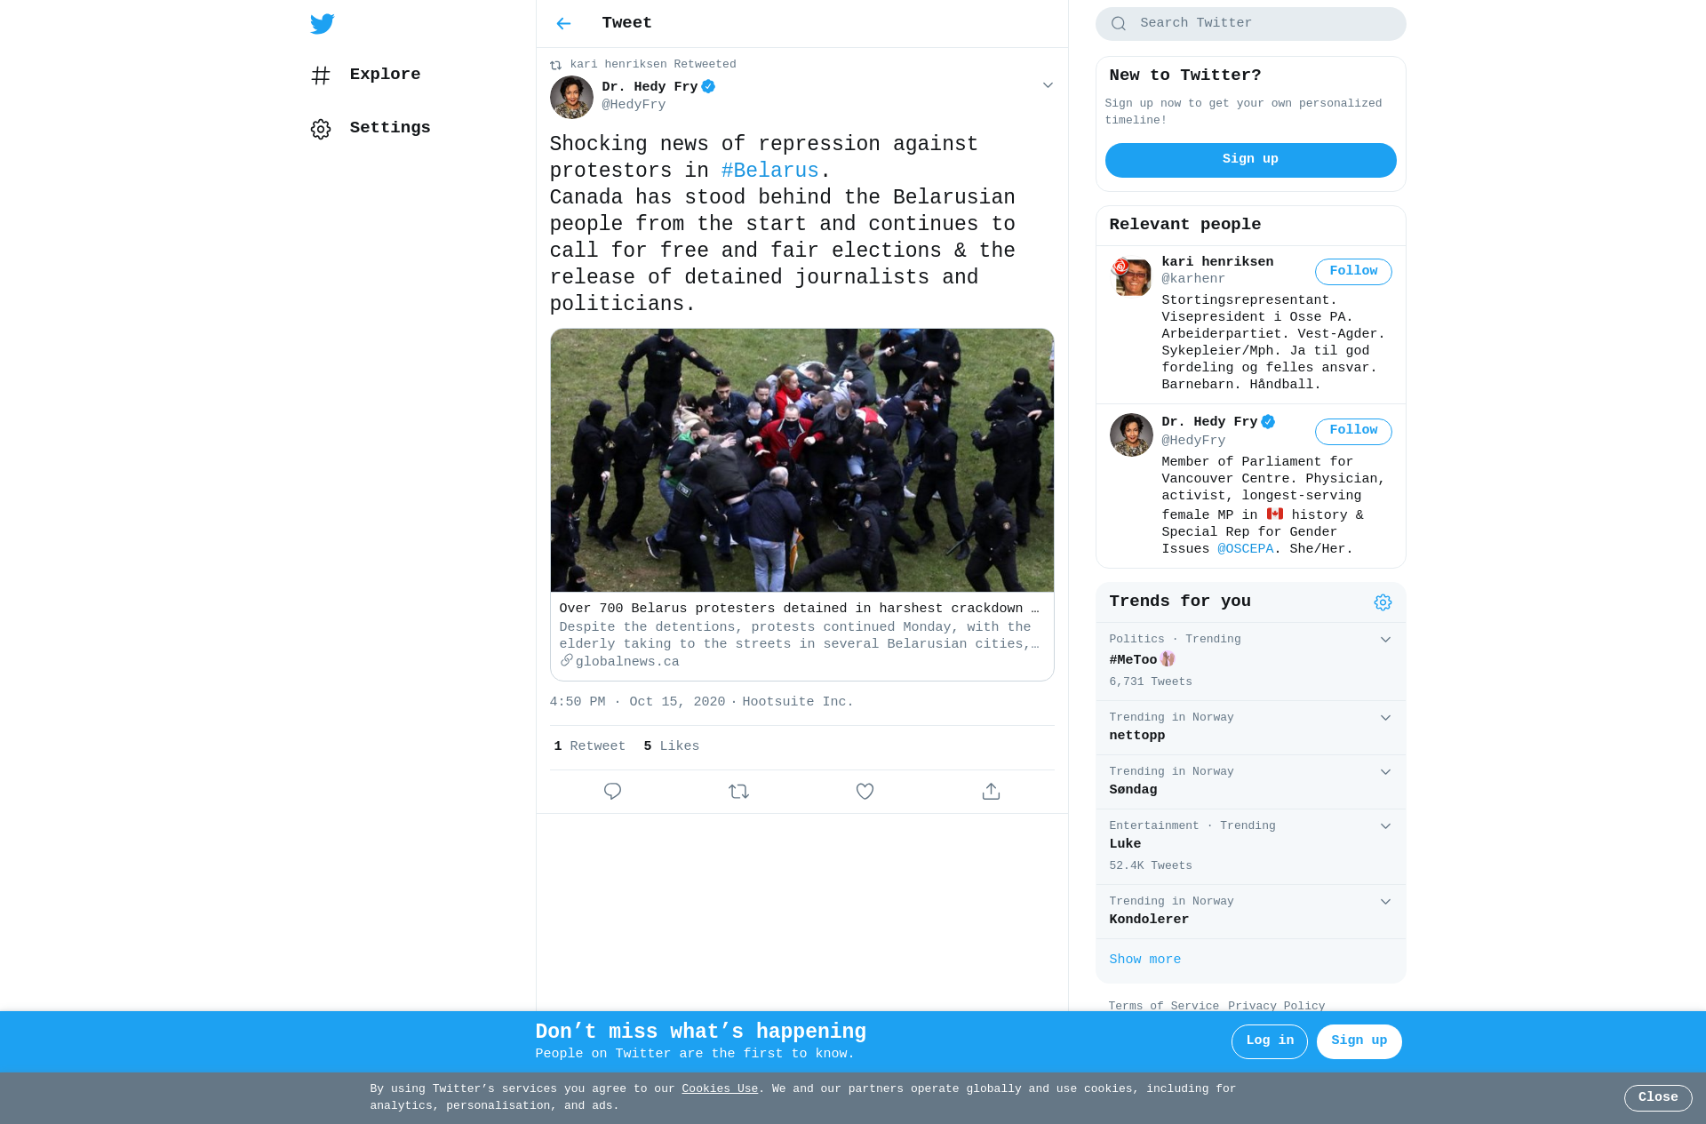Expand options for the #MeToo trend
The width and height of the screenshot is (1706, 1124).
coord(1385,640)
